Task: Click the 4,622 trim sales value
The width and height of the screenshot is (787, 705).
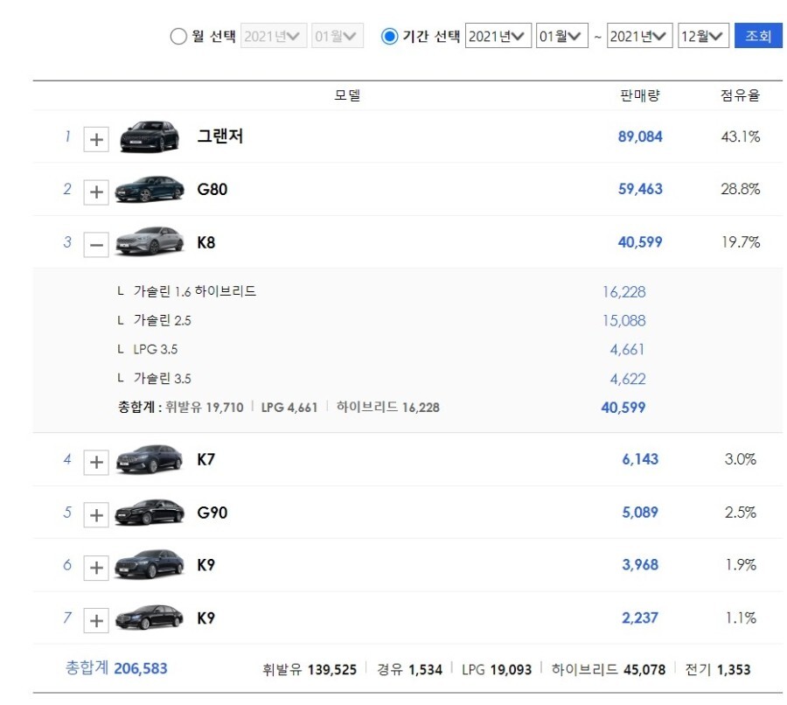Action: point(627,379)
